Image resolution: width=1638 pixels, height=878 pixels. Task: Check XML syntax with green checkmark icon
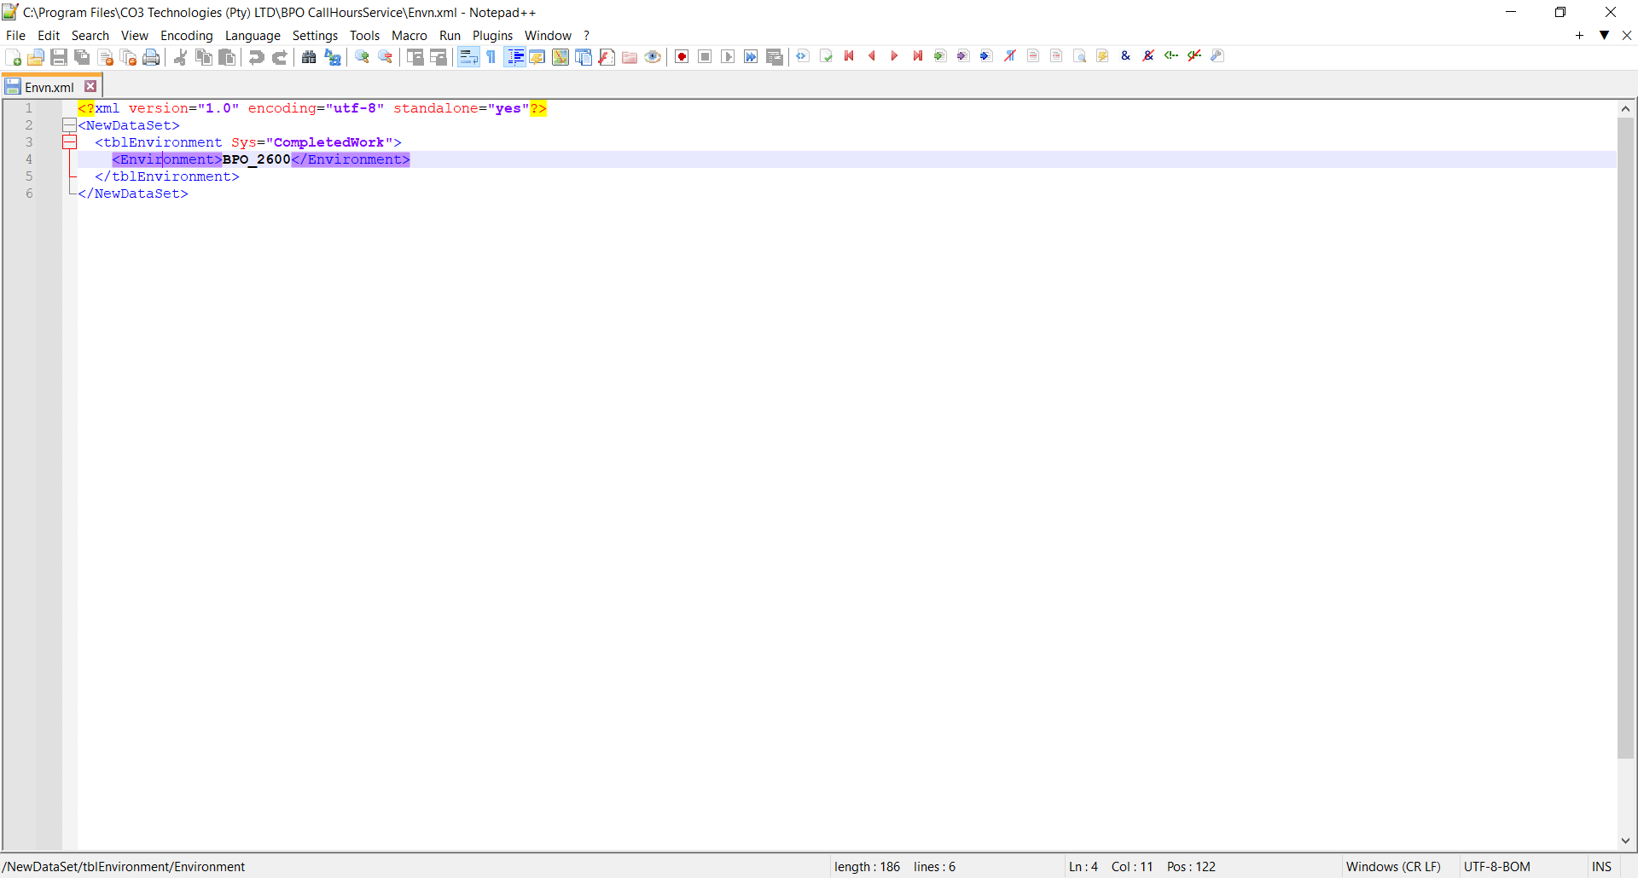(826, 56)
